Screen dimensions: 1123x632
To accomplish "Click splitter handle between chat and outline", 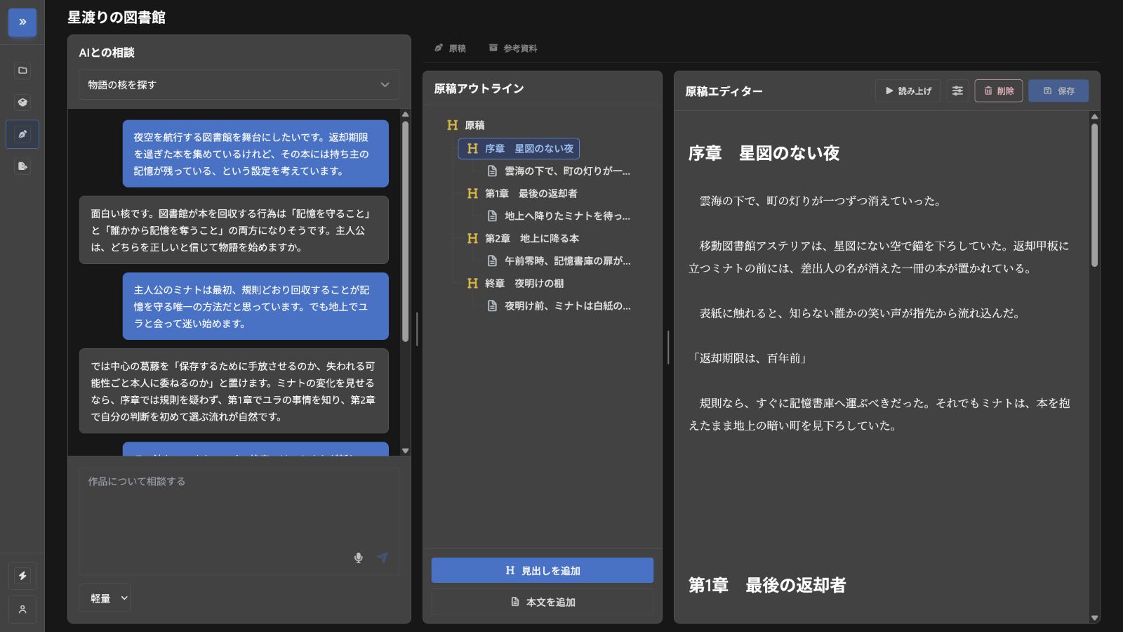I will (x=417, y=329).
